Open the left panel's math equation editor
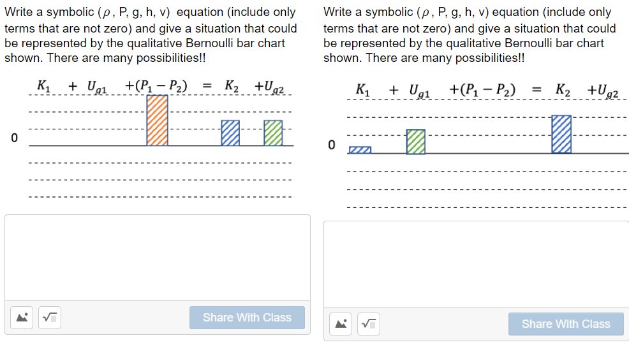The width and height of the screenshot is (629, 354). tap(48, 317)
